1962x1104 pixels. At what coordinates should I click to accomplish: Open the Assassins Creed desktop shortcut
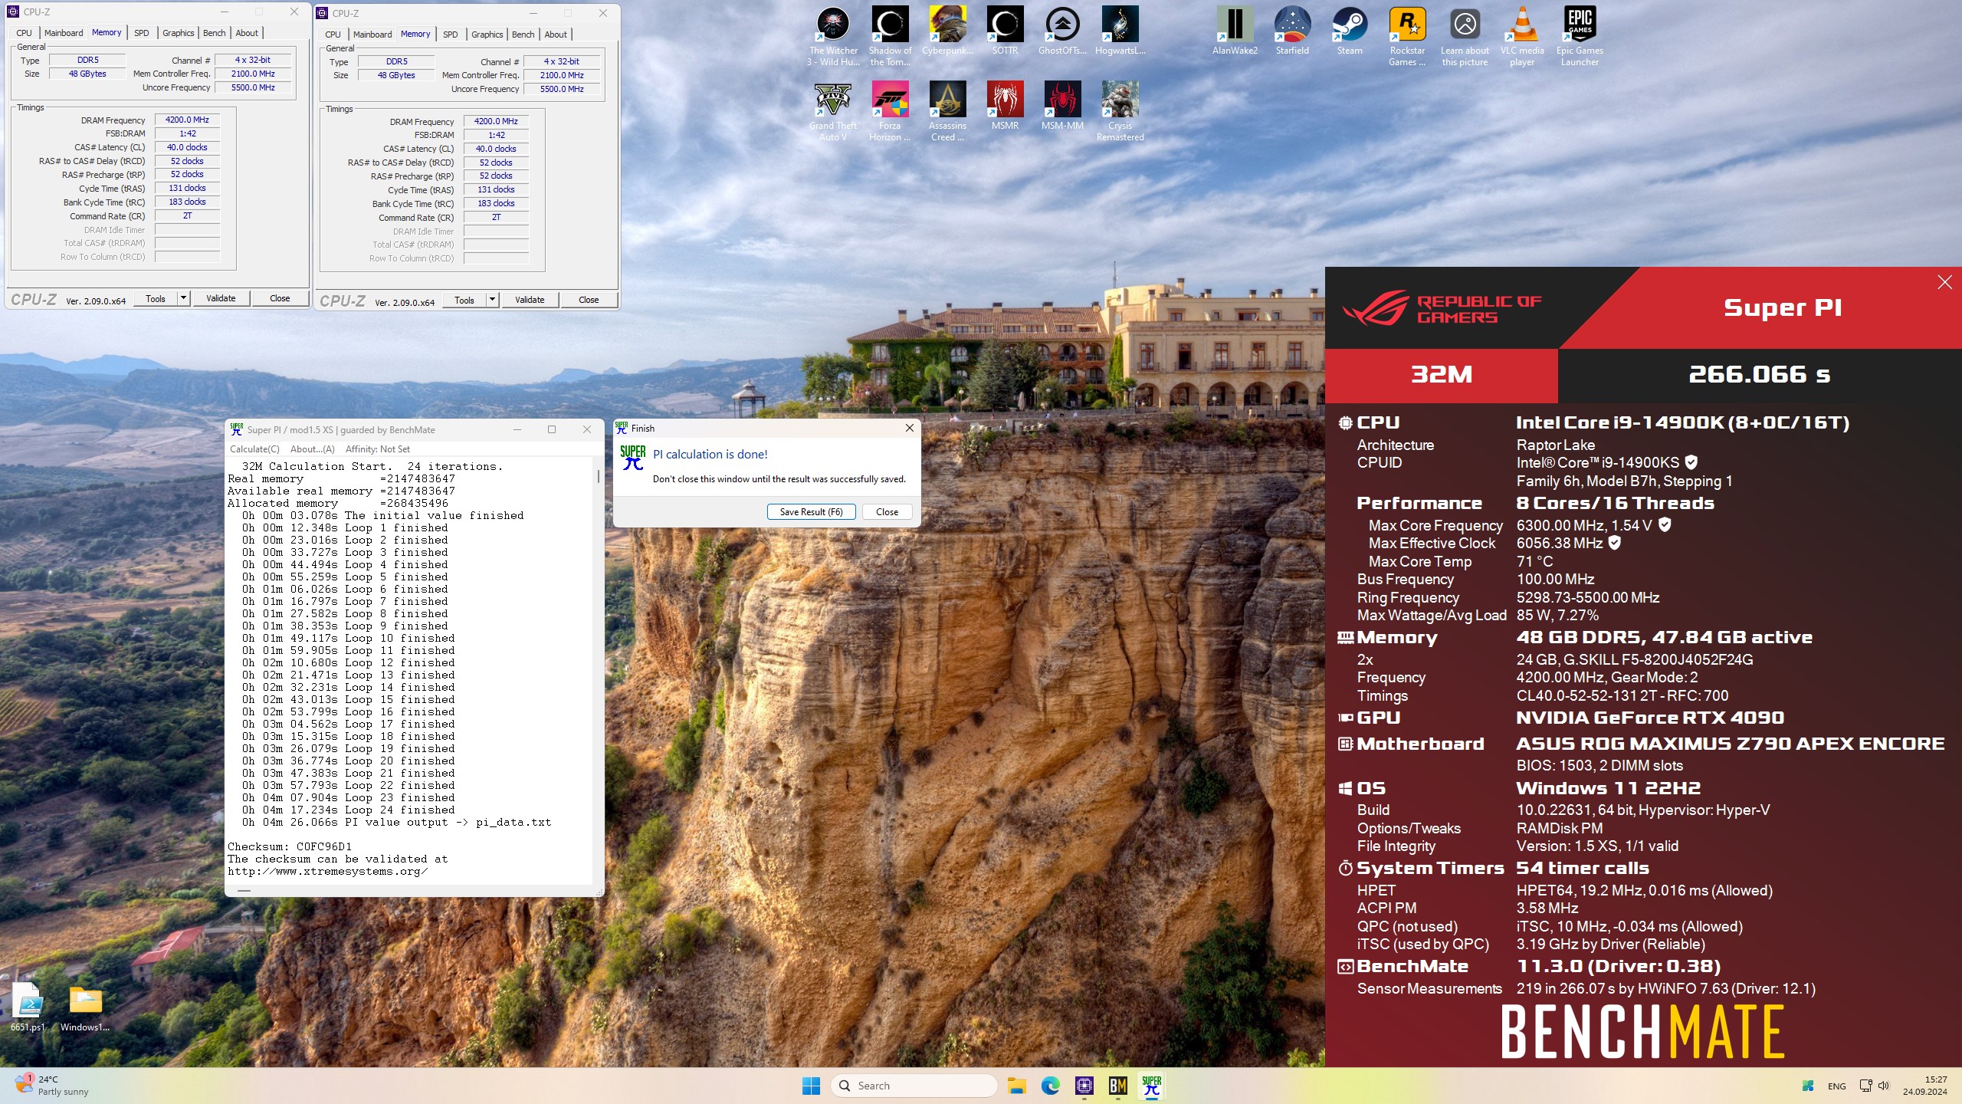pos(947,110)
